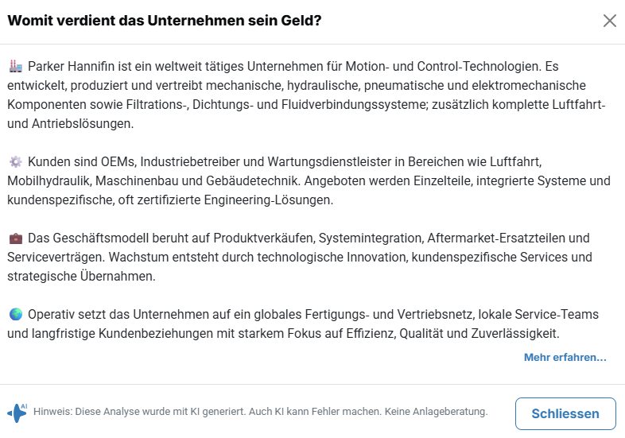Click the briefcase emoji before Das Geschäftsmodell
Image resolution: width=625 pixels, height=438 pixels.
coord(16,238)
